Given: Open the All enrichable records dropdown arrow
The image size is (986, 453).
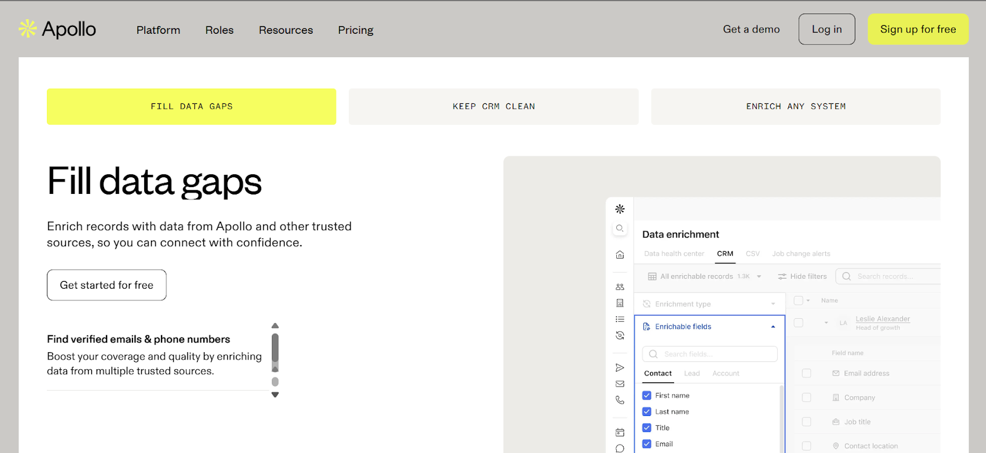Looking at the screenshot, I should coord(759,277).
